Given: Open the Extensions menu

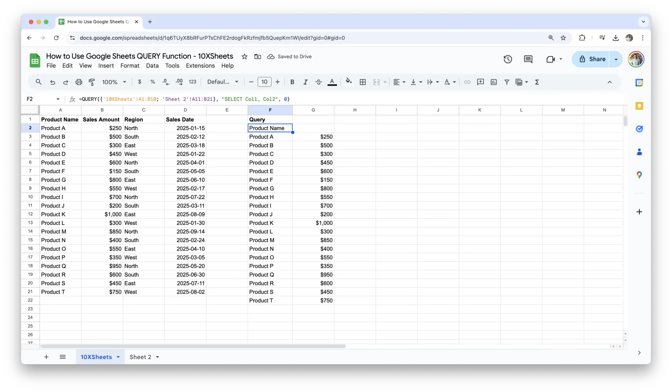Looking at the screenshot, I should (x=200, y=66).
